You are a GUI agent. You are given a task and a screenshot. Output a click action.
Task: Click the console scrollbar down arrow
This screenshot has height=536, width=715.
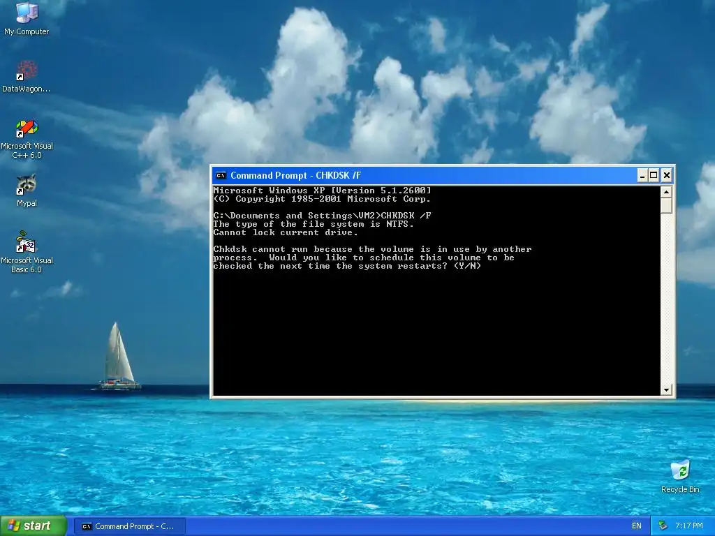pos(666,389)
